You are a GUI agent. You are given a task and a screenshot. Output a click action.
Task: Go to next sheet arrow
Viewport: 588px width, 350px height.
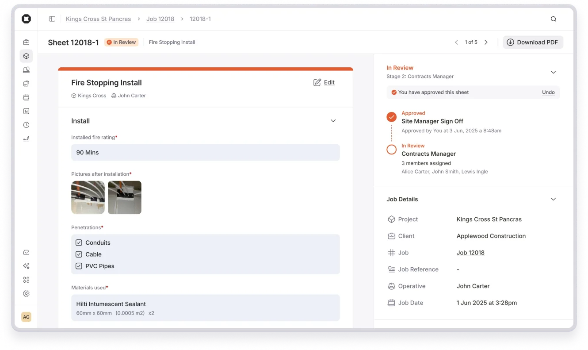point(486,42)
